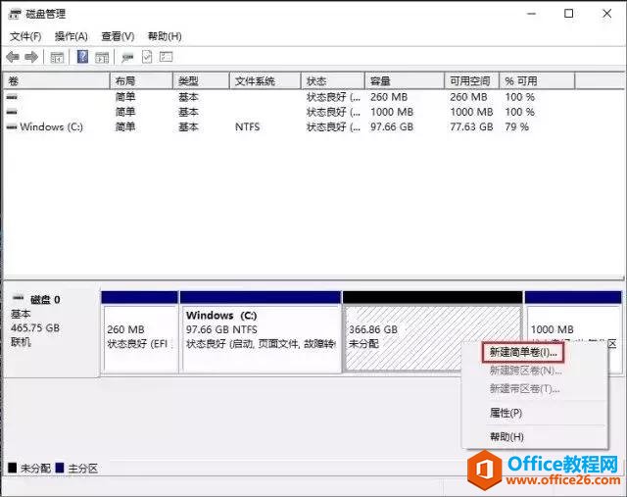
Task: Select the 1000 MB volume row icon
Action: (x=12, y=112)
